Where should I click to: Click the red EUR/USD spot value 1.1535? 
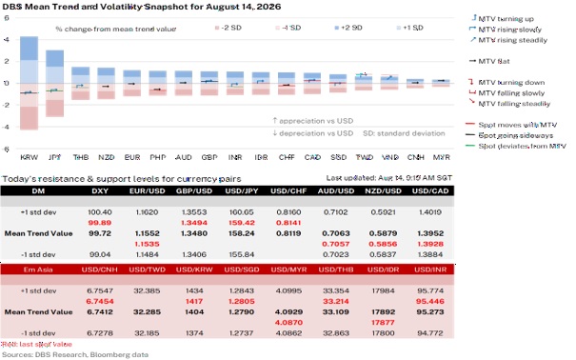(x=147, y=244)
